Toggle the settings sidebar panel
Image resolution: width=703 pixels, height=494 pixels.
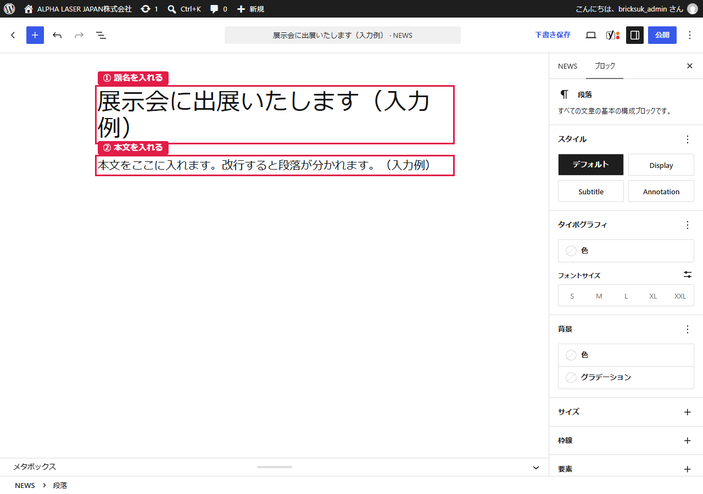click(x=635, y=35)
